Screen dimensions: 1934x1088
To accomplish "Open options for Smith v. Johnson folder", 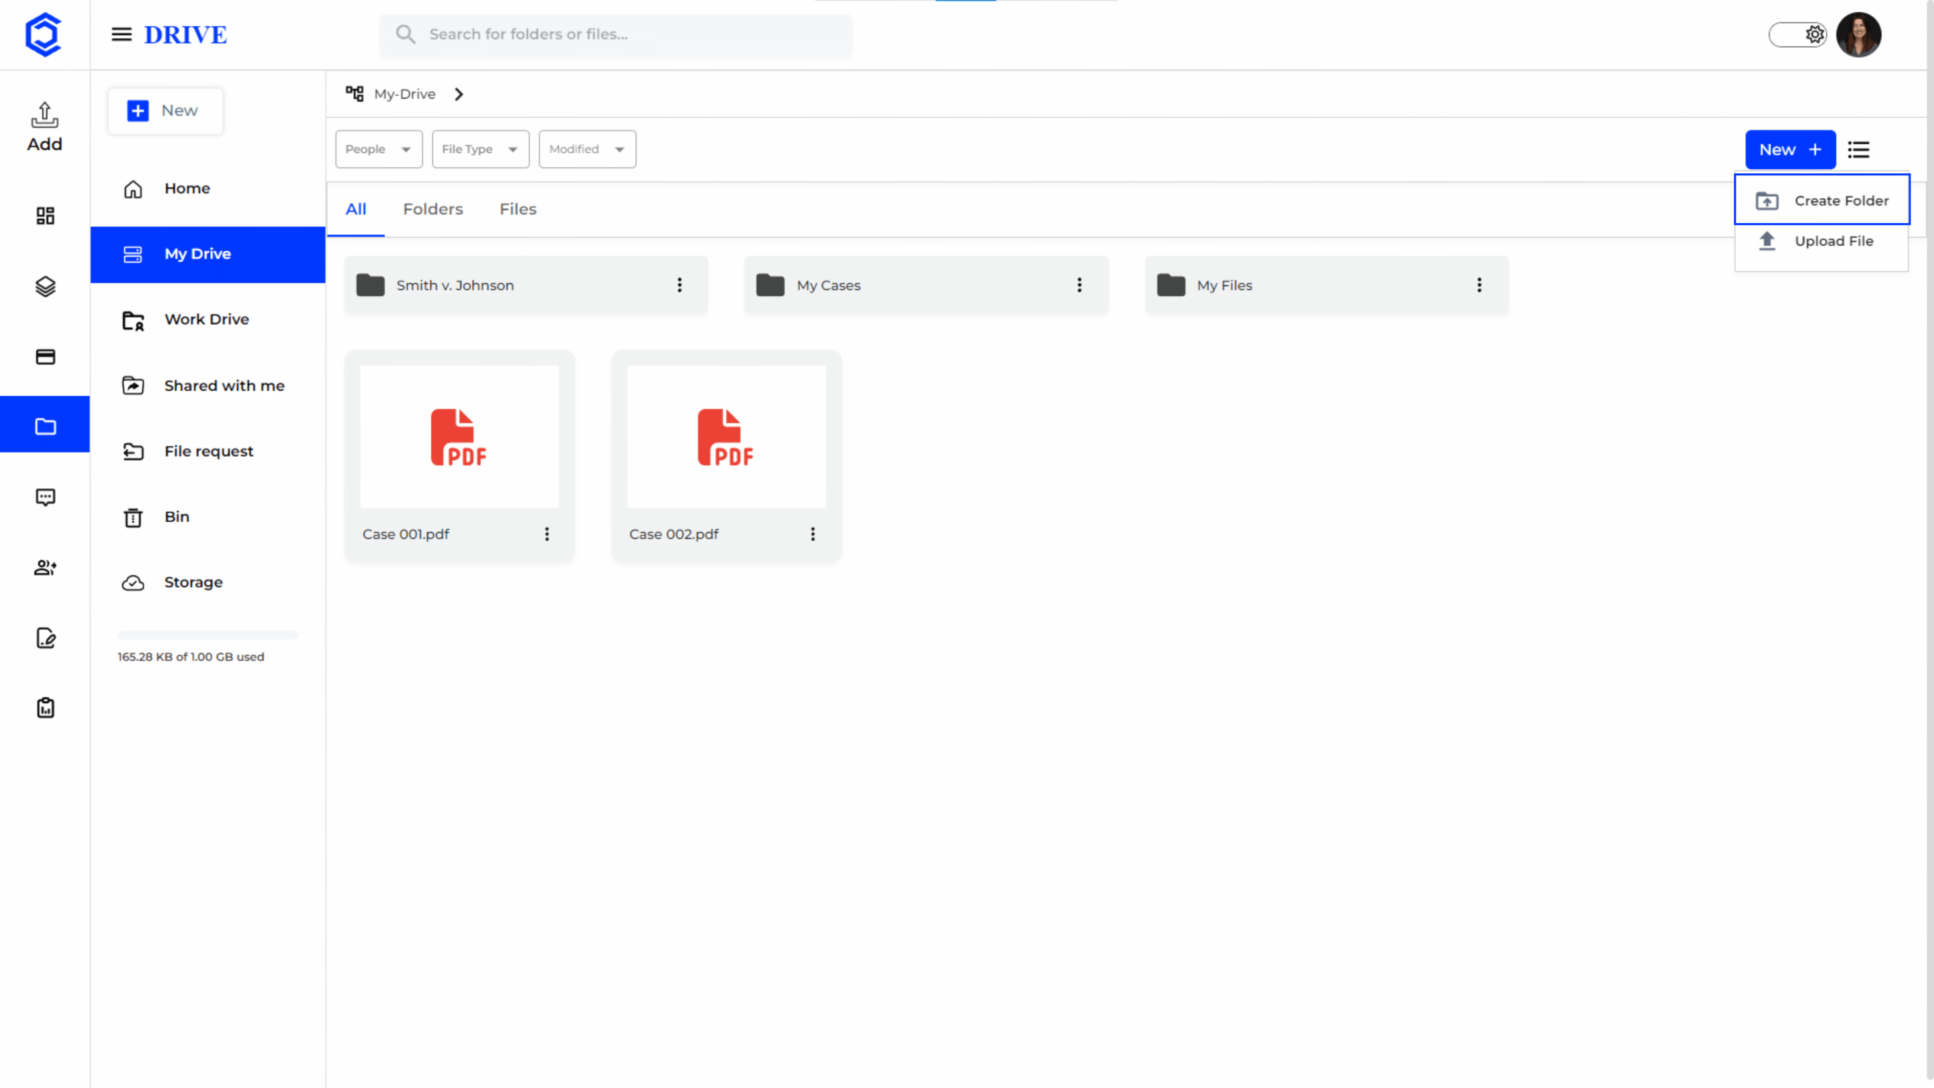I will click(x=680, y=285).
